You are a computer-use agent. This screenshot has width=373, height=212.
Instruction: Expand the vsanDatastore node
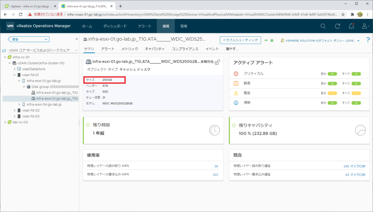14,69
